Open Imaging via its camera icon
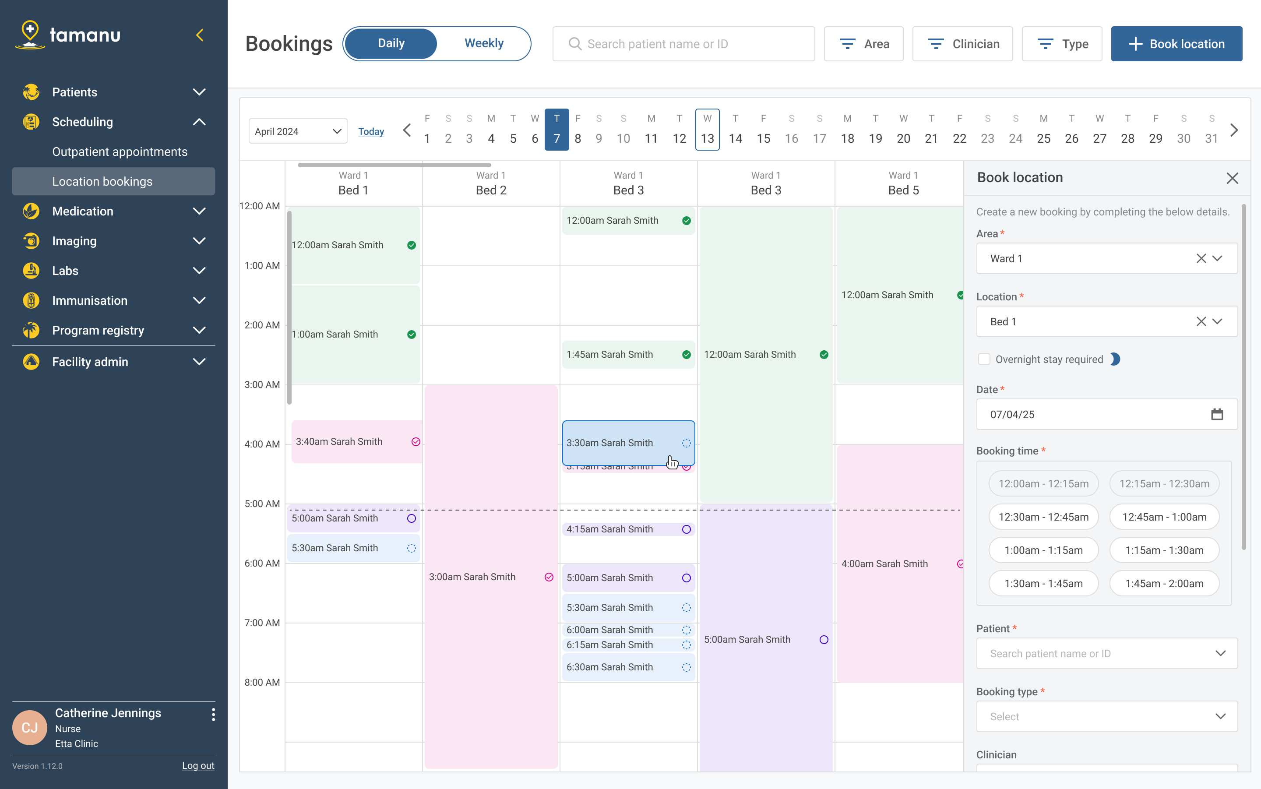Image resolution: width=1261 pixels, height=789 pixels. 31,240
